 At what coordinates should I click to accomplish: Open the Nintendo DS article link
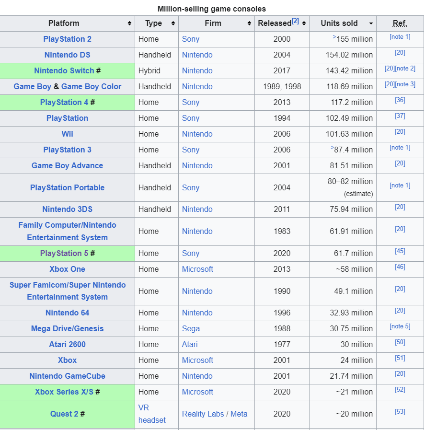(x=68, y=55)
